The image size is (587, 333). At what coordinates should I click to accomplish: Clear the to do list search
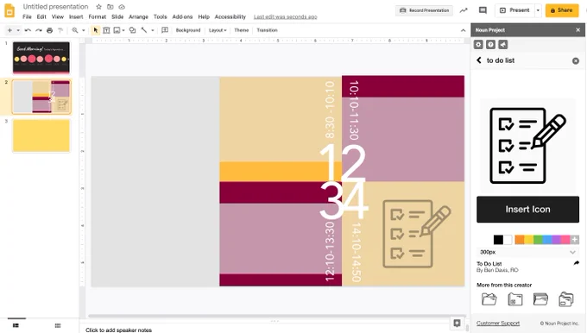click(576, 60)
